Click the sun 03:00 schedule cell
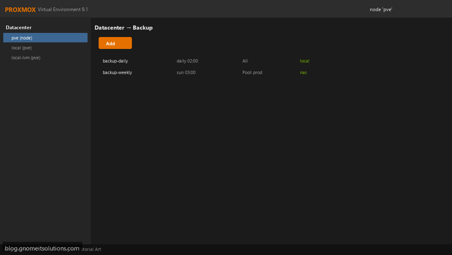452x255 pixels. click(x=186, y=72)
